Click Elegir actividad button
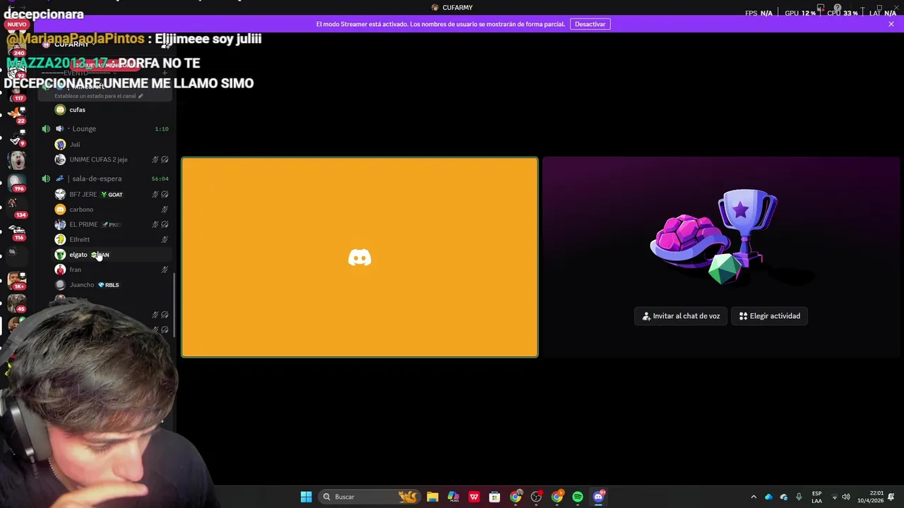Viewport: 904px width, 508px height. point(769,316)
